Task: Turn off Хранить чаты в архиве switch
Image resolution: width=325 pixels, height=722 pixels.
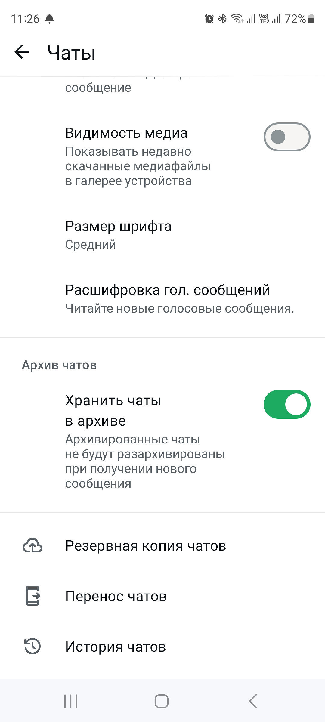Action: click(287, 404)
